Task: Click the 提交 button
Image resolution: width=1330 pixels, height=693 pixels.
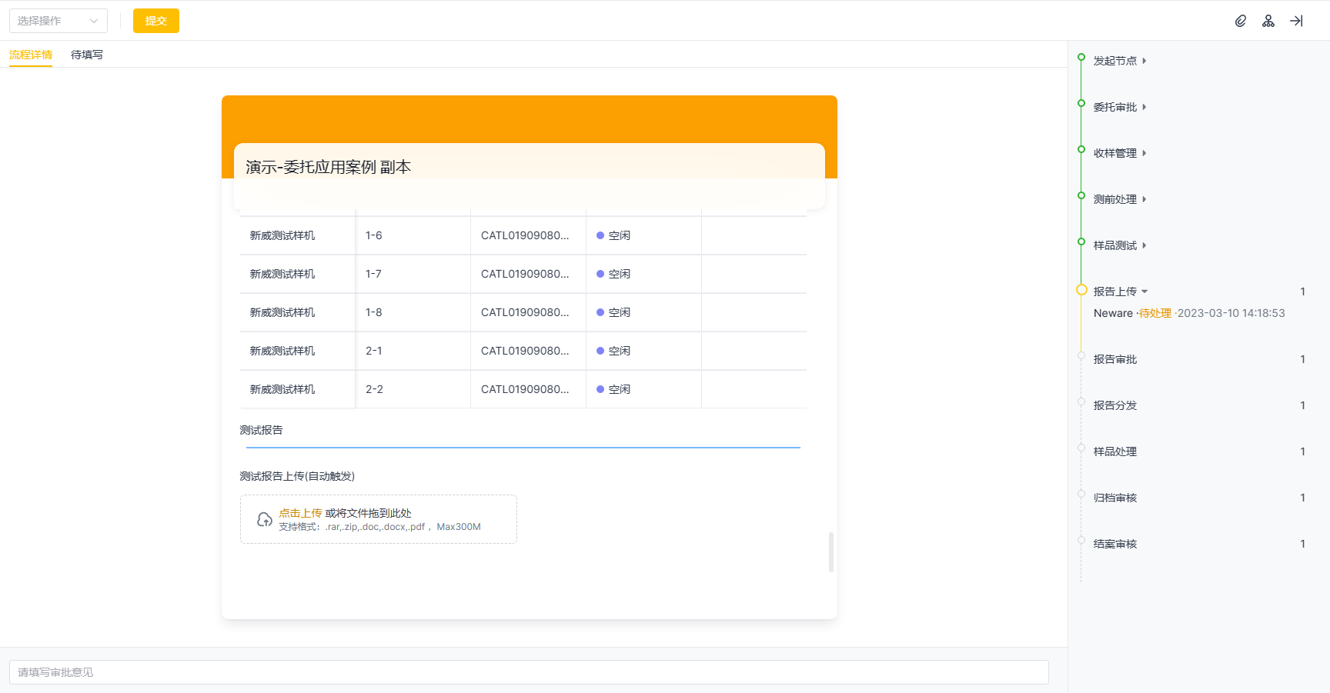Action: point(156,21)
